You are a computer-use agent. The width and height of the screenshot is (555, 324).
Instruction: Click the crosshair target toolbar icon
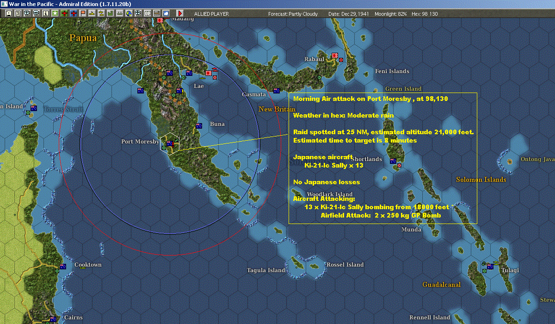coord(138,13)
